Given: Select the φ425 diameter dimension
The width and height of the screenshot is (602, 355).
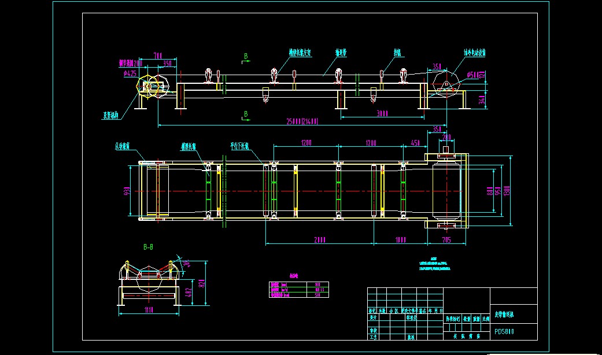Looking at the screenshot, I should [x=130, y=73].
